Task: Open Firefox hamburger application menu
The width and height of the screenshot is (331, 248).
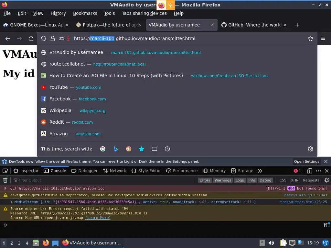Action: click(x=323, y=38)
